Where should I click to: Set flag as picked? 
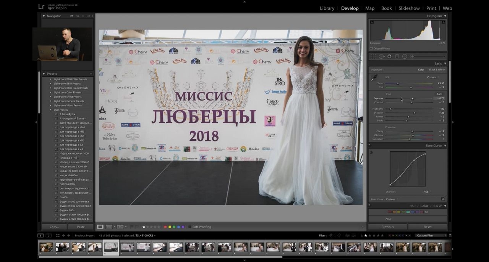(x=132, y=227)
